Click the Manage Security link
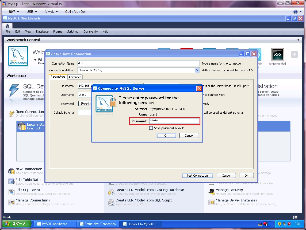306x230 pixels. (229, 190)
